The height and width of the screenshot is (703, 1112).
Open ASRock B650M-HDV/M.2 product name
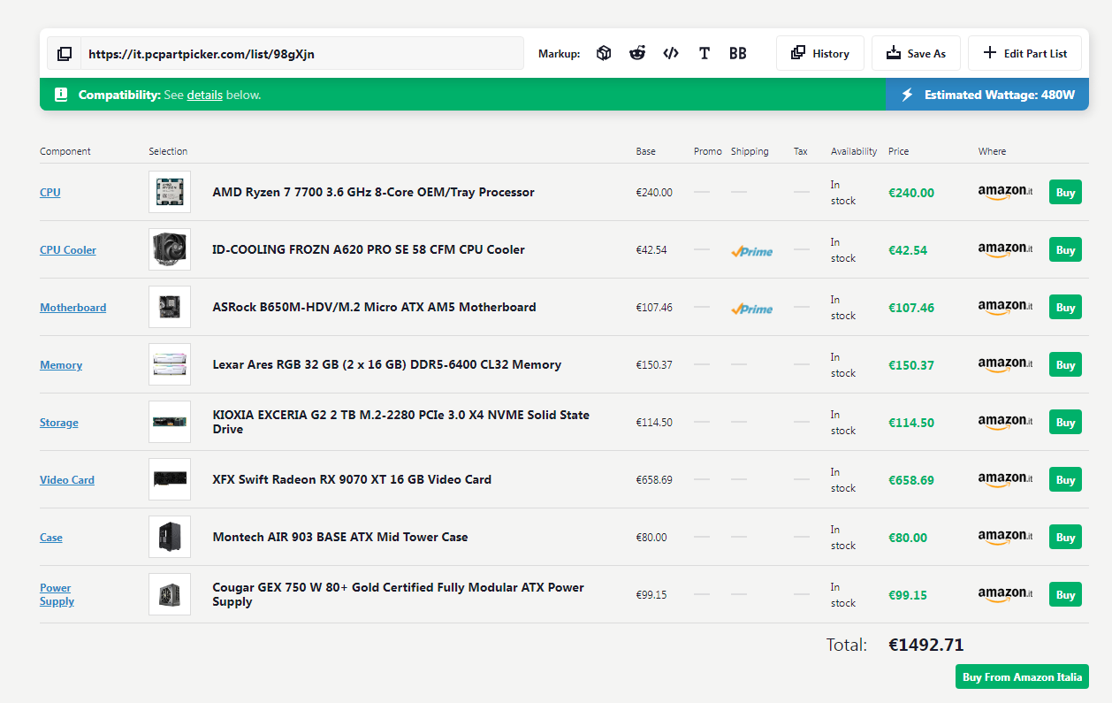374,307
